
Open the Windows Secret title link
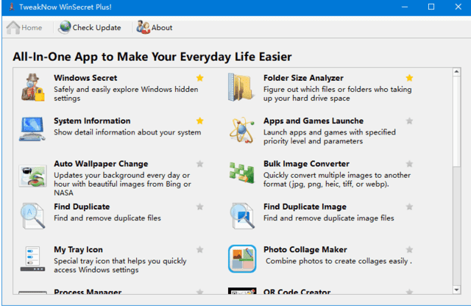(x=85, y=78)
